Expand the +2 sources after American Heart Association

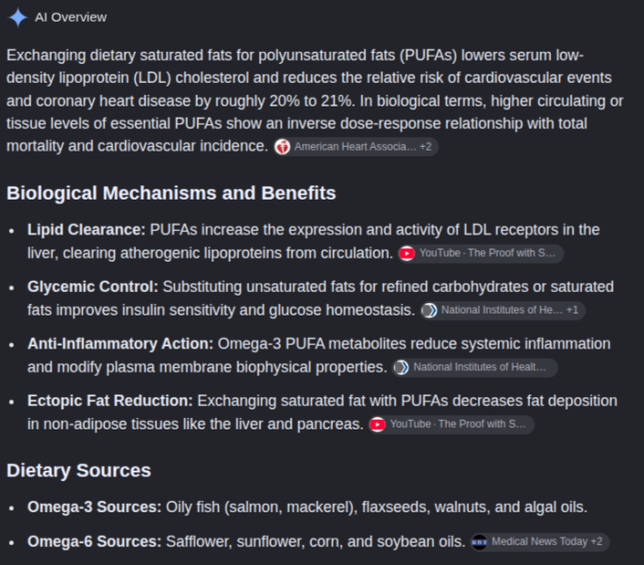point(425,147)
